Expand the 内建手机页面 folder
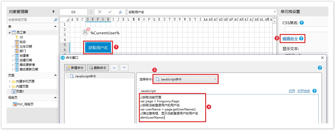The width and height of the screenshot is (335, 130). tap(10, 81)
